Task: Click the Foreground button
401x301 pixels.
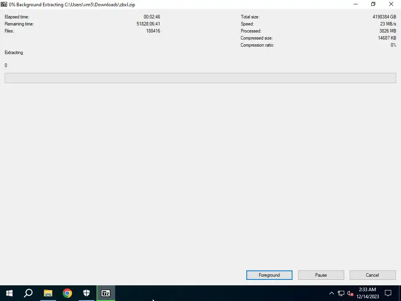Action: 269,275
